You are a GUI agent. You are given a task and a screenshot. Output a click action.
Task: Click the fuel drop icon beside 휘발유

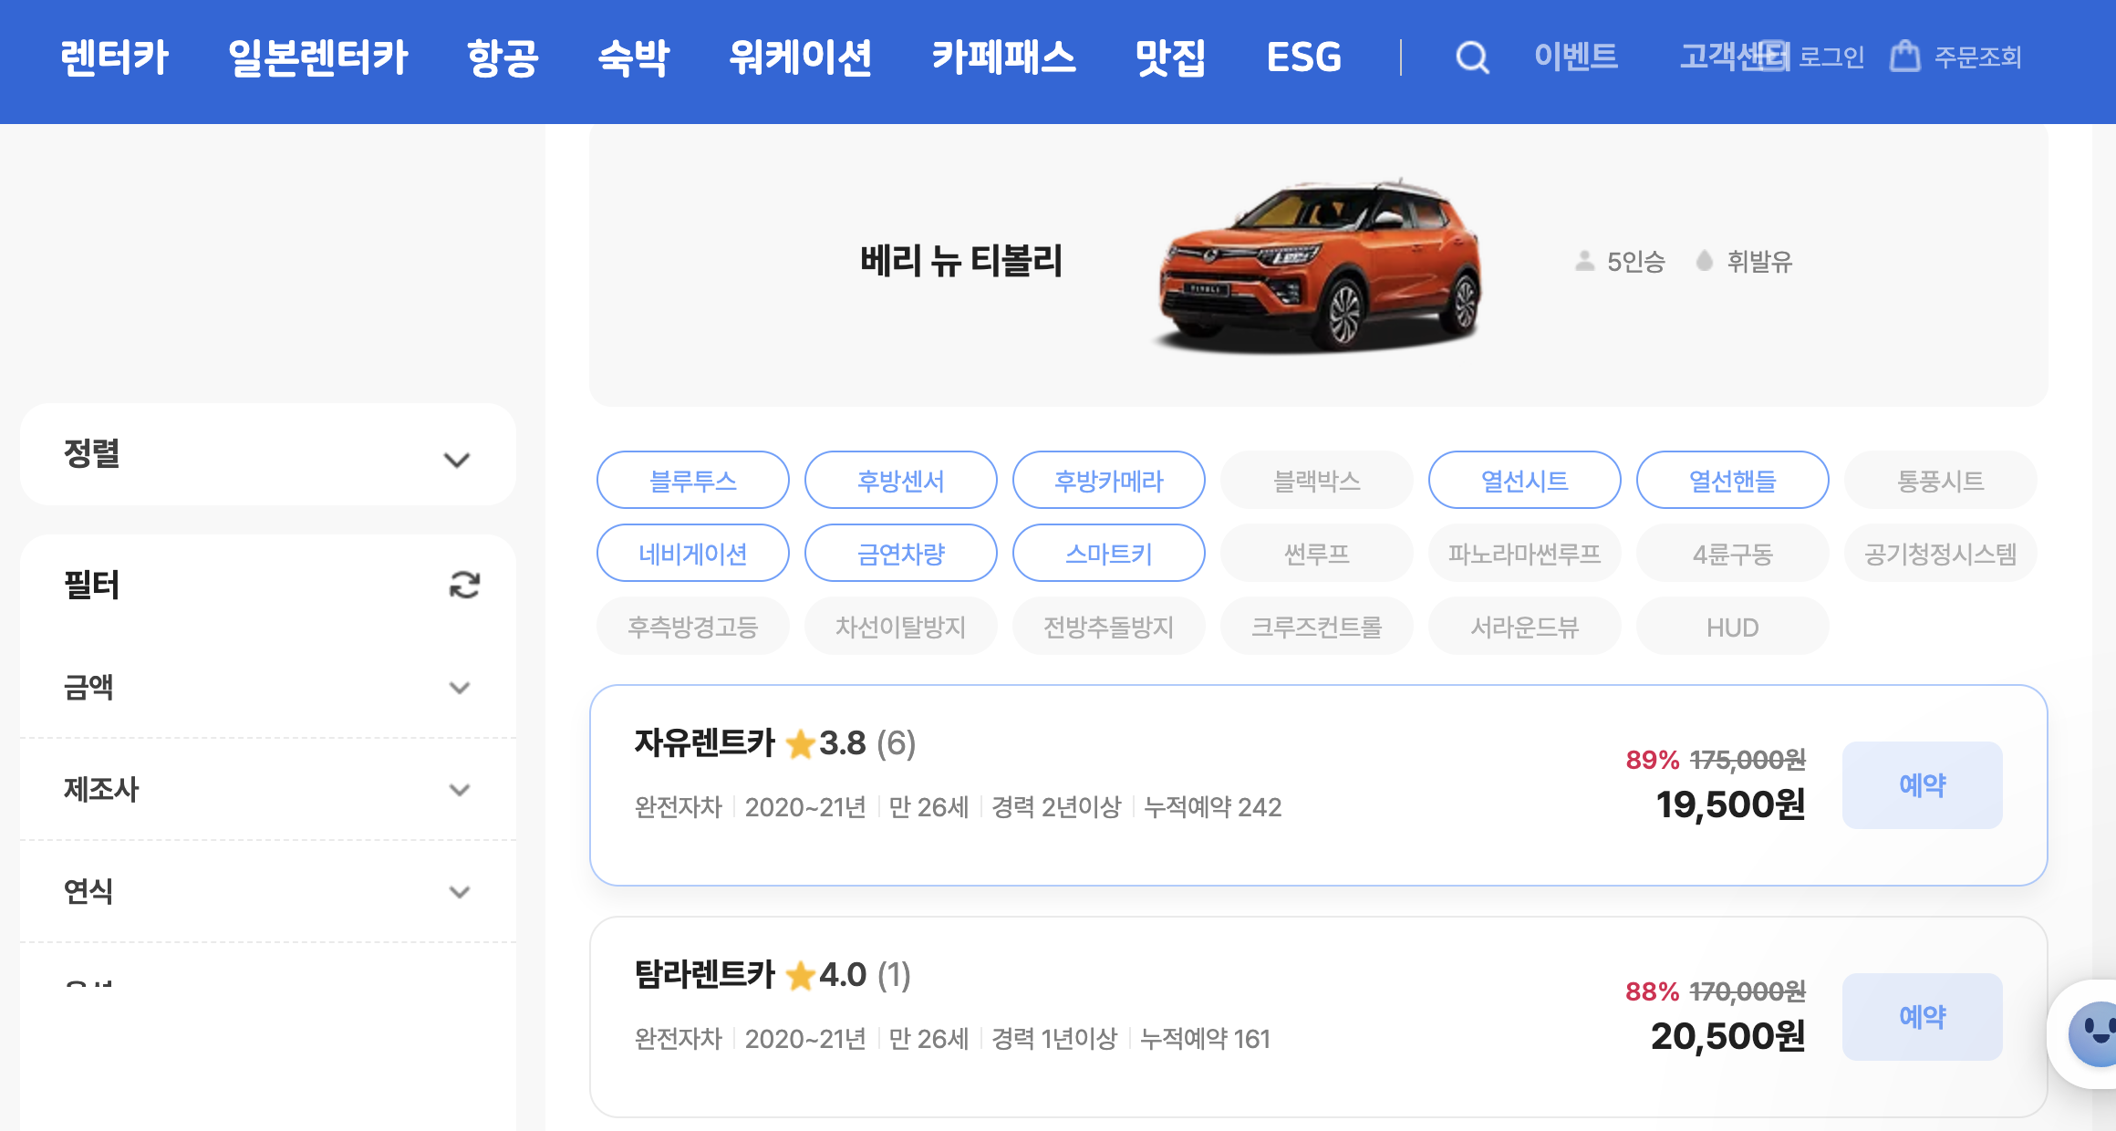(x=1703, y=262)
